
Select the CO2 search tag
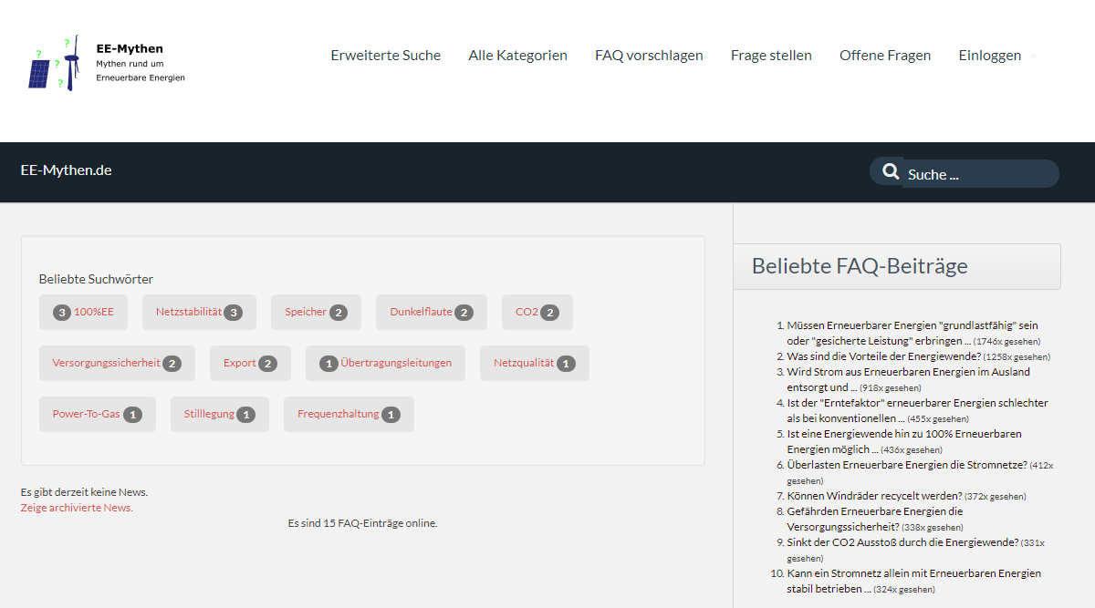tap(537, 312)
